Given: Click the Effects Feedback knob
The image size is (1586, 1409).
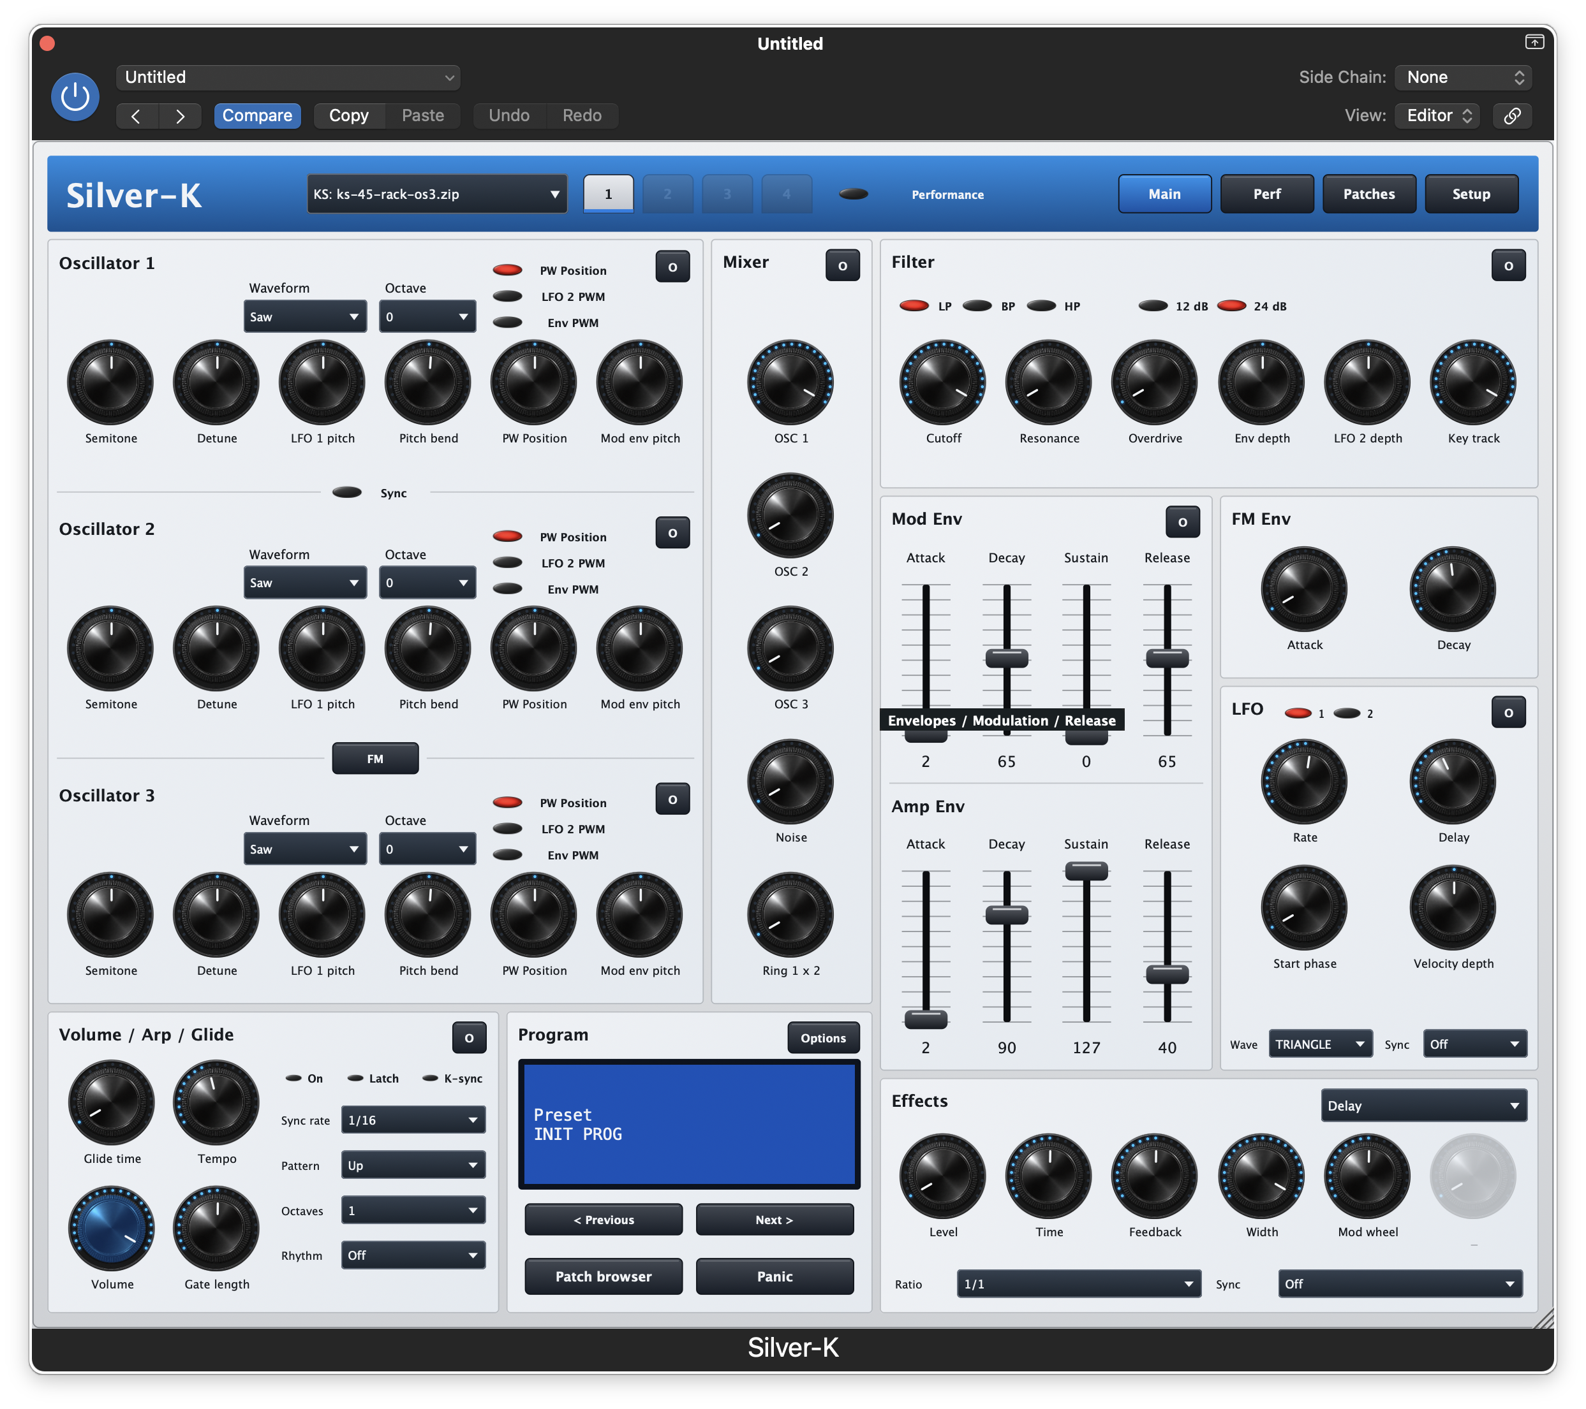Looking at the screenshot, I should (1155, 1176).
